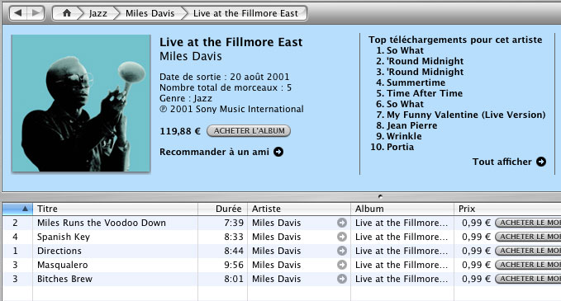Screen dimensions: 561x301
Task: Open top download Time After Time
Action: tap(425, 93)
